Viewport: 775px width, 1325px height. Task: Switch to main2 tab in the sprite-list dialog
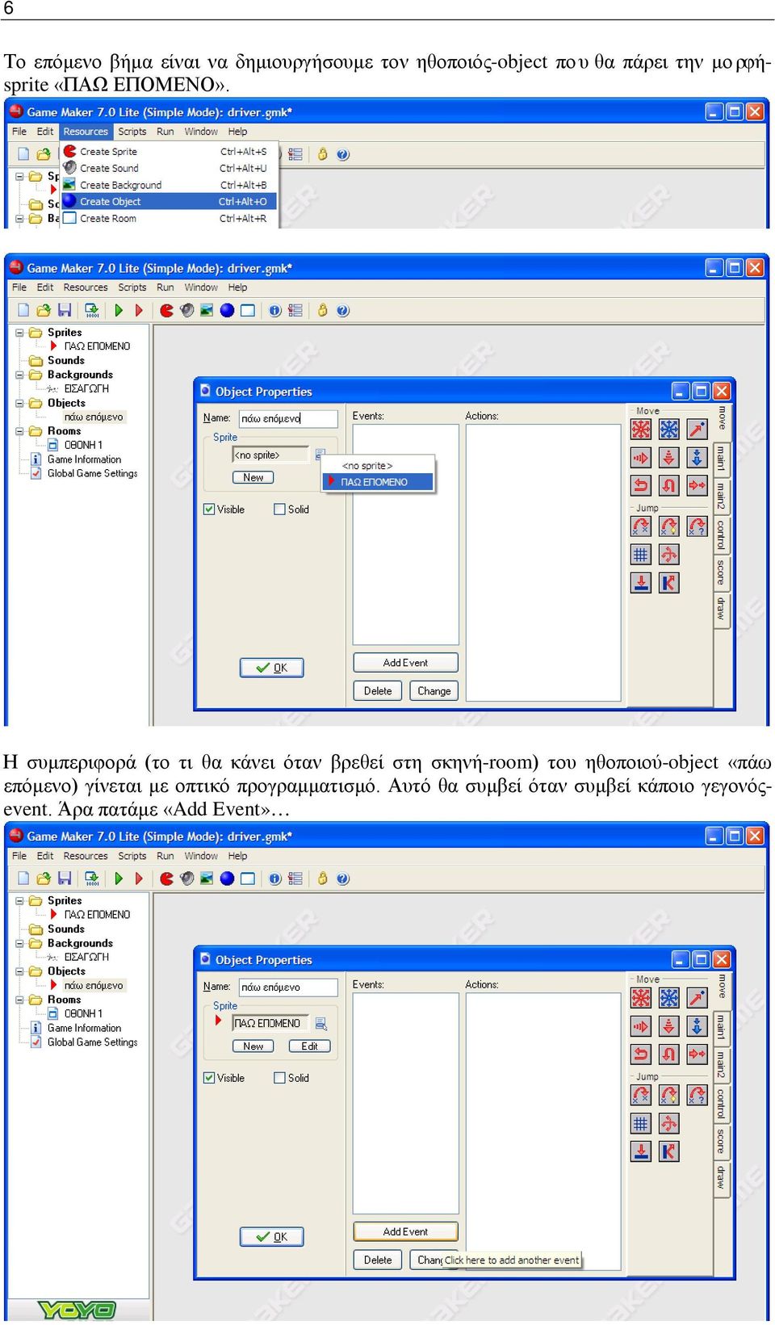721,496
